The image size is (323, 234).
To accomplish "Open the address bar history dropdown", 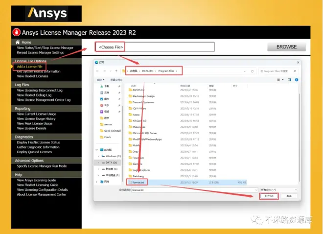I will tap(245, 71).
